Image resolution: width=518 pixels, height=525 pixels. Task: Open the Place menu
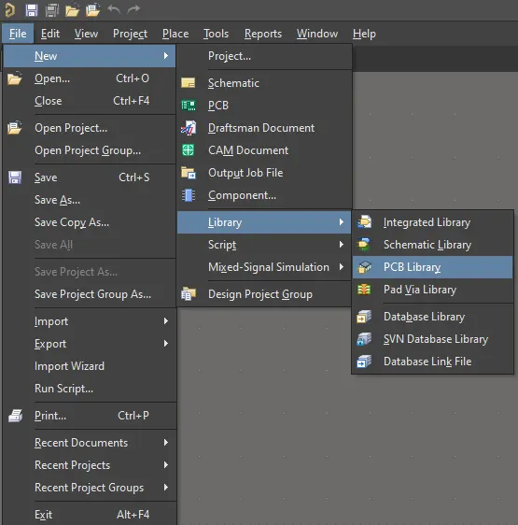coord(175,34)
